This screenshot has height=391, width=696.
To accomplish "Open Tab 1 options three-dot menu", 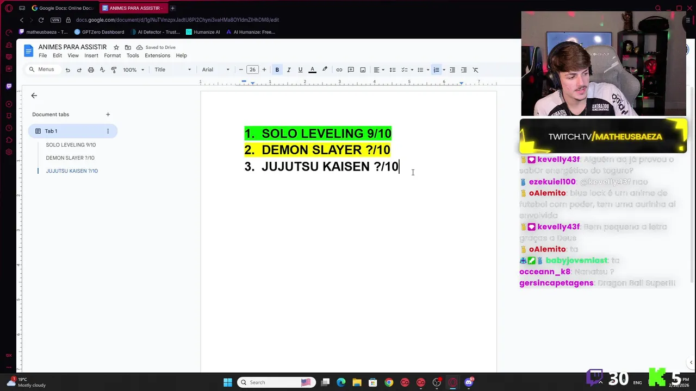I will tap(108, 131).
